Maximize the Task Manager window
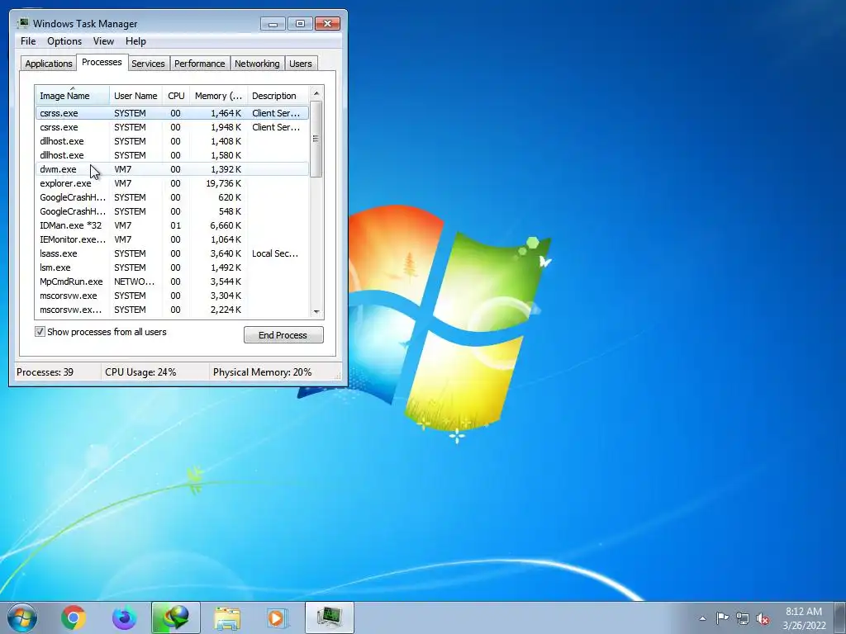This screenshot has width=846, height=634. coord(300,24)
